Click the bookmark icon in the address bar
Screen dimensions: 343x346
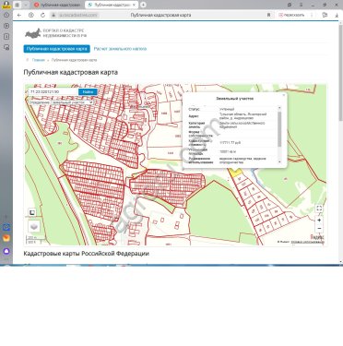point(268,15)
